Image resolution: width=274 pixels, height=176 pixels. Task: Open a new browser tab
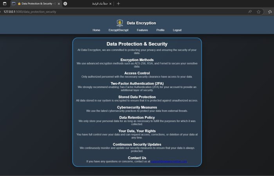click(x=118, y=4)
